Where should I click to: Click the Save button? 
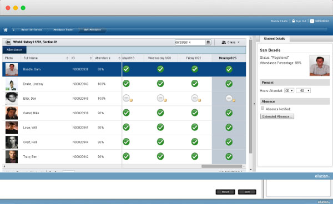tap(247, 192)
